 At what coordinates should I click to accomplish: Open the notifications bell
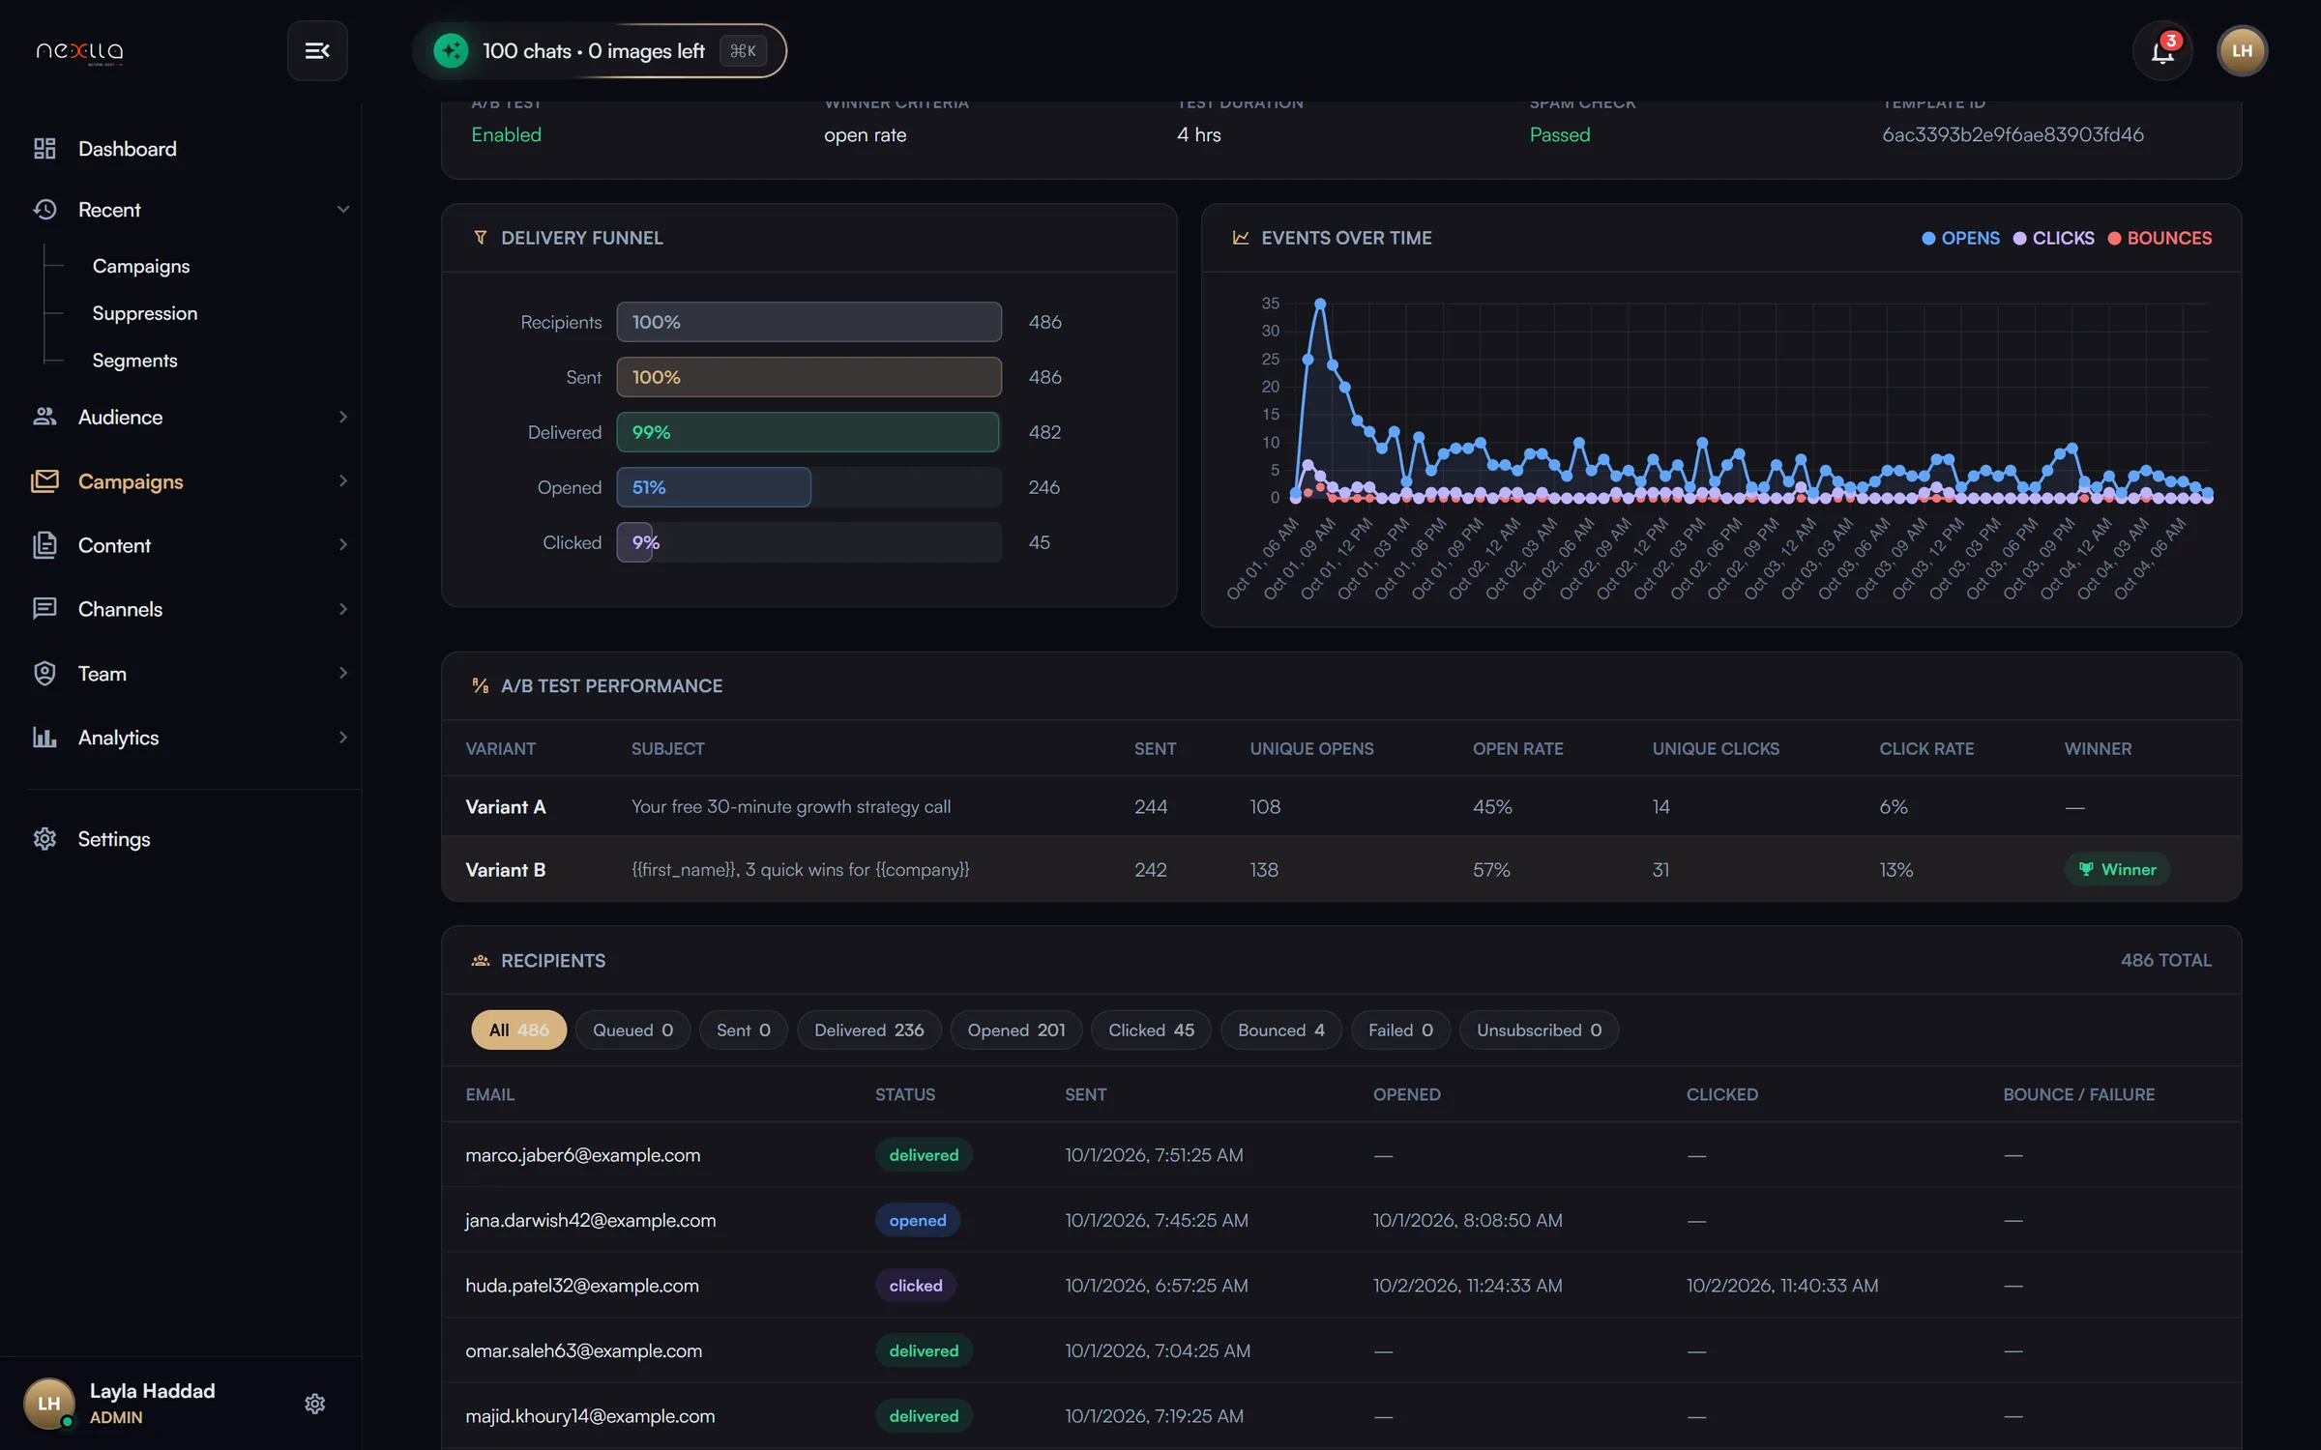click(2162, 50)
